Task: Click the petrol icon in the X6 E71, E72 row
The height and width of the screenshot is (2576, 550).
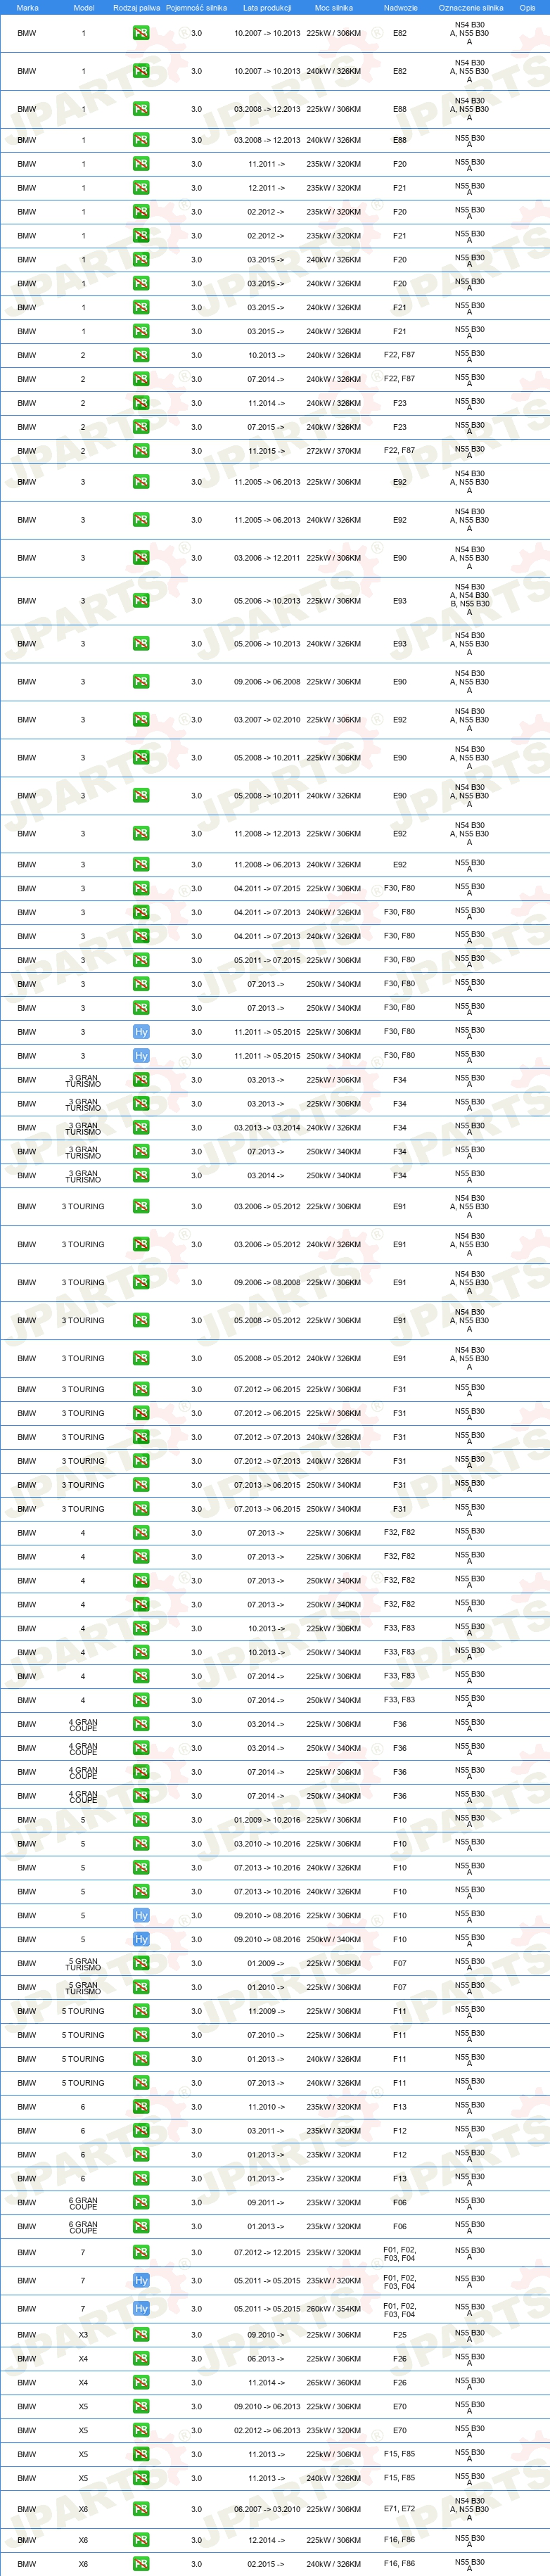Action: pos(141,2509)
